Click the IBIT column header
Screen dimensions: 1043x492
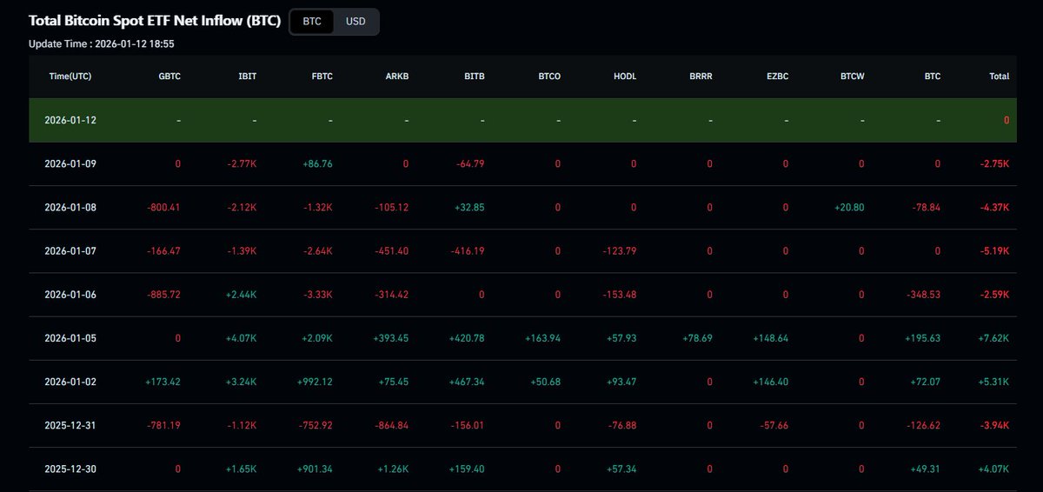click(x=248, y=76)
